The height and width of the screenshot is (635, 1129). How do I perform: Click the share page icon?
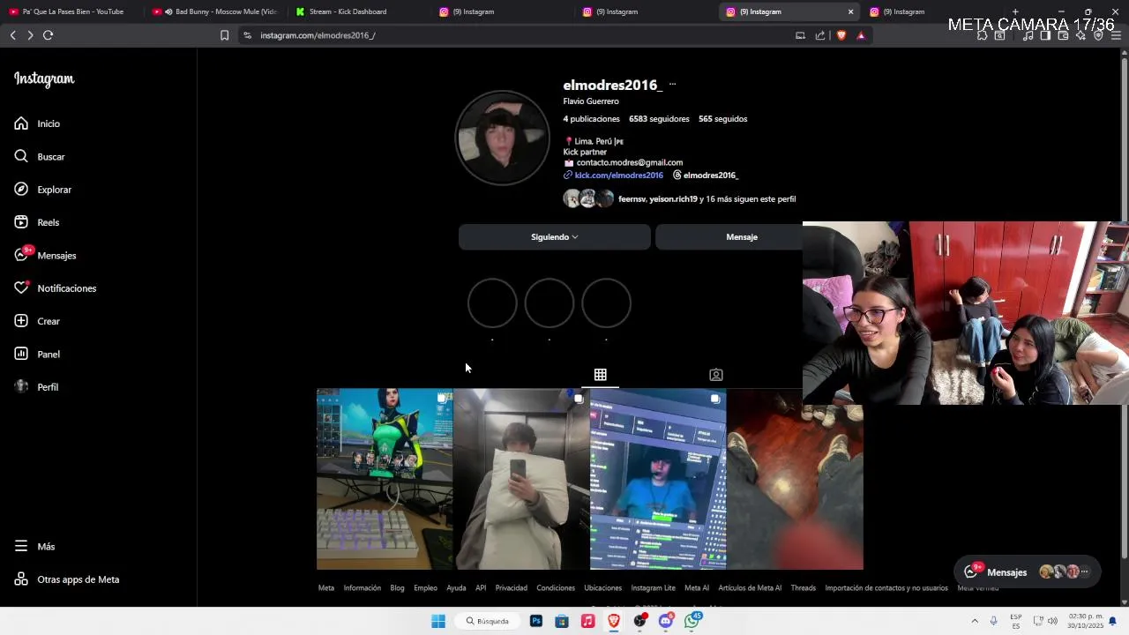pos(820,35)
